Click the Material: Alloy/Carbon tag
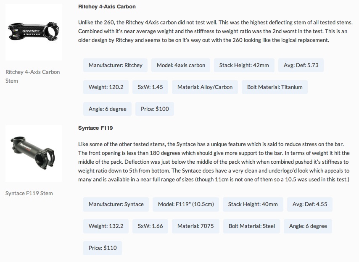This screenshot has width=359, height=262. pos(205,87)
